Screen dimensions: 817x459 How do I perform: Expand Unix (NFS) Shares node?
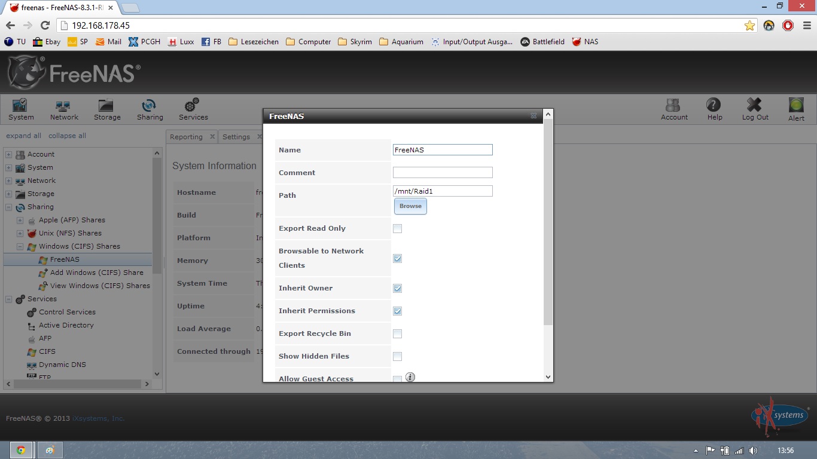(20, 233)
